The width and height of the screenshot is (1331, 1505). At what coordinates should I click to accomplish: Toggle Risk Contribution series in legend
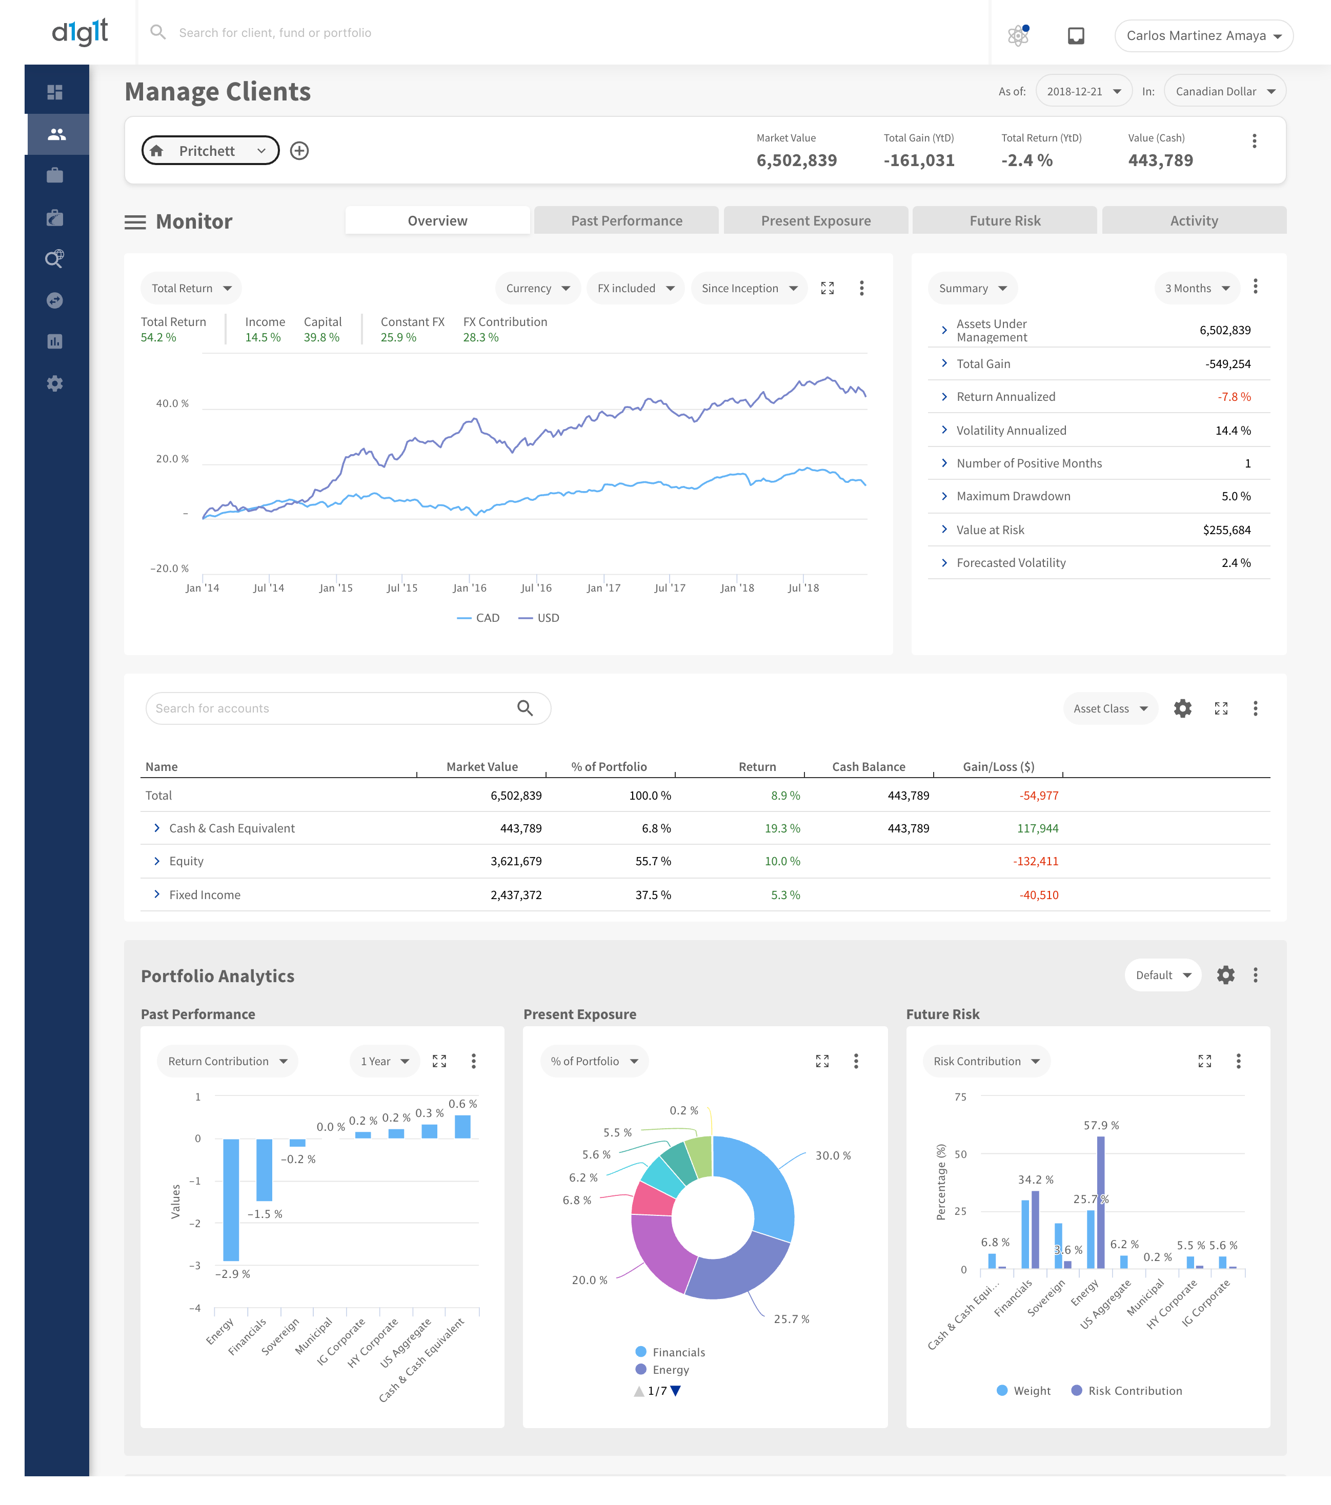point(1126,1391)
